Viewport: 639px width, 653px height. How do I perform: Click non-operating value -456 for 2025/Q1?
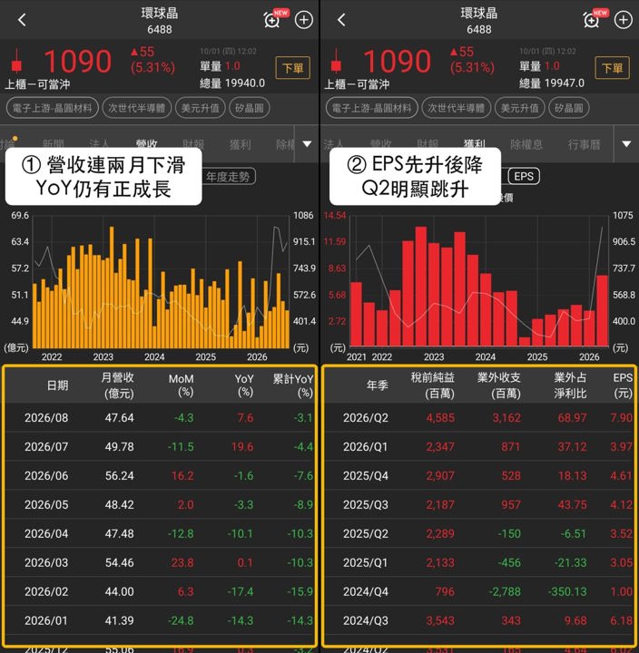[x=509, y=562]
